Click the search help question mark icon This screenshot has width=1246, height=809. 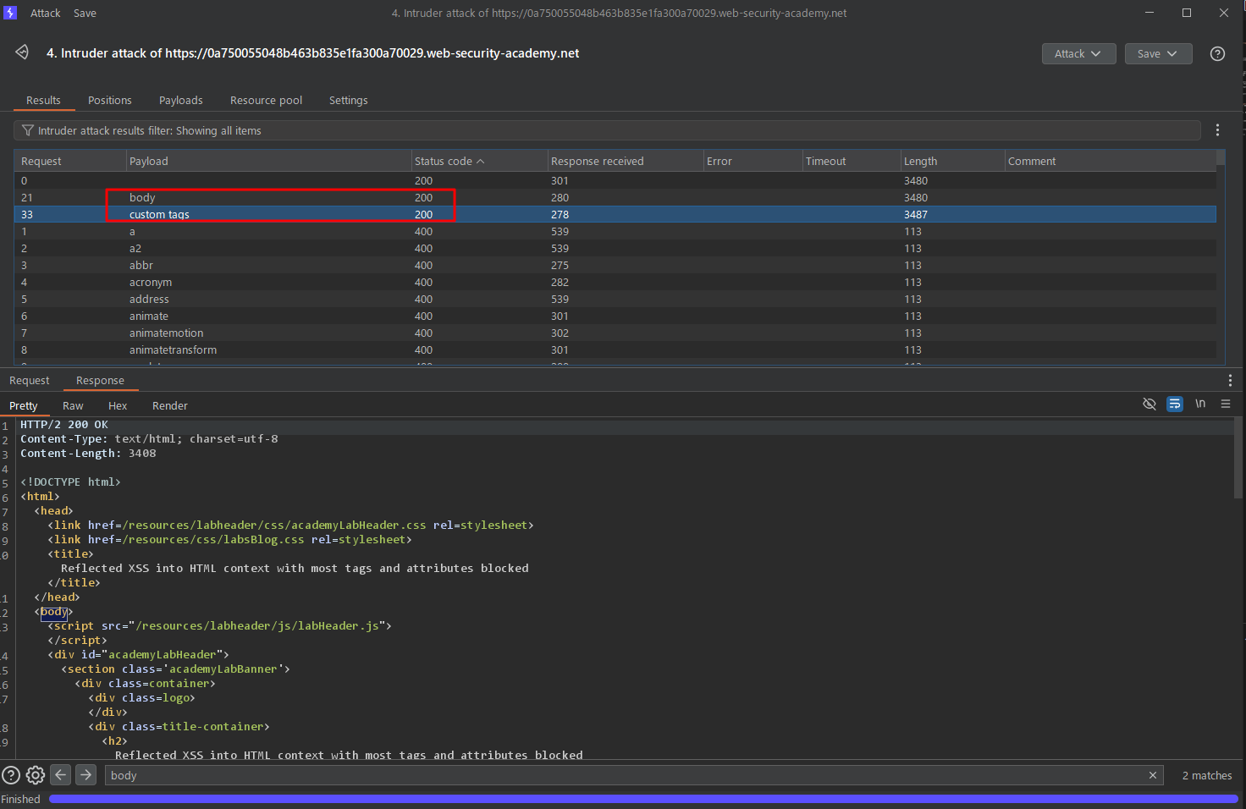(11, 775)
